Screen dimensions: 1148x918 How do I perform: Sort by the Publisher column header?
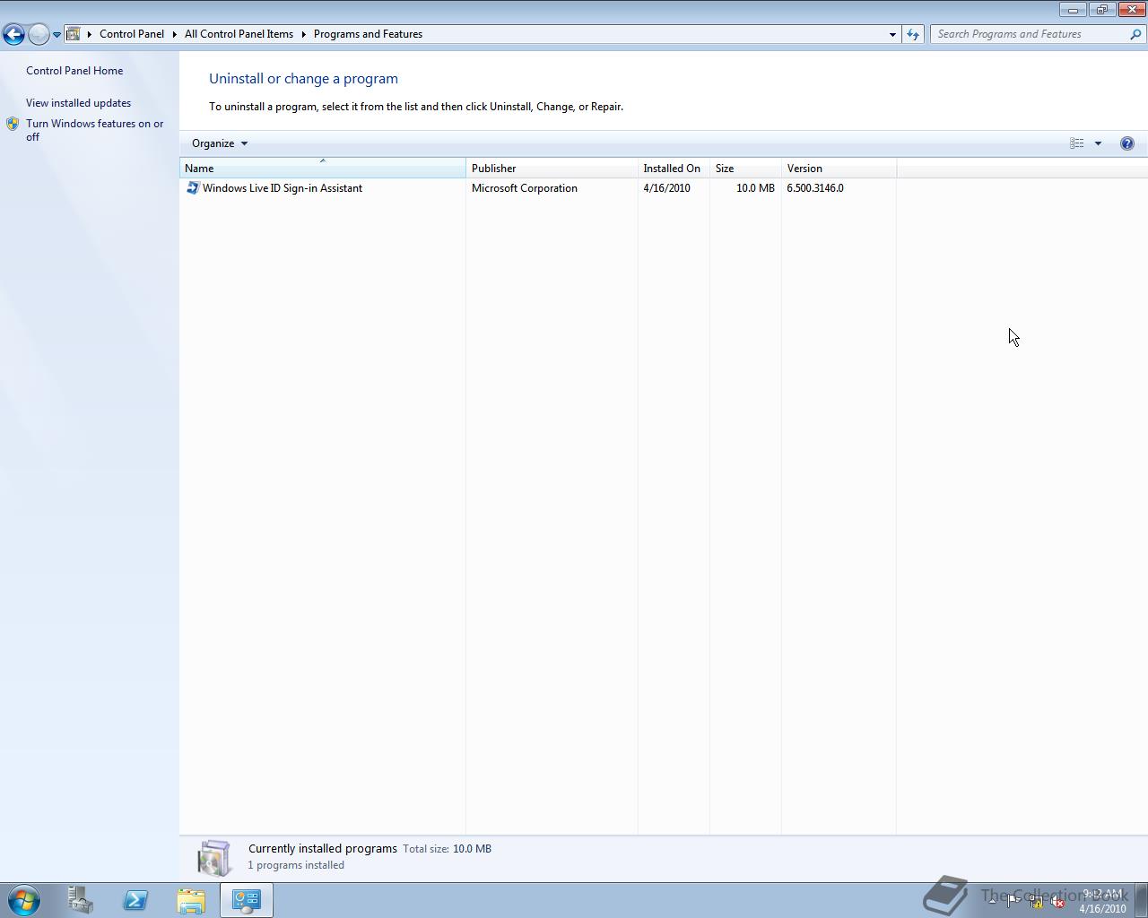pos(552,169)
